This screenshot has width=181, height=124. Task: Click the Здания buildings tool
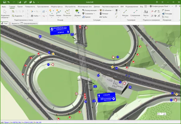(86, 17)
